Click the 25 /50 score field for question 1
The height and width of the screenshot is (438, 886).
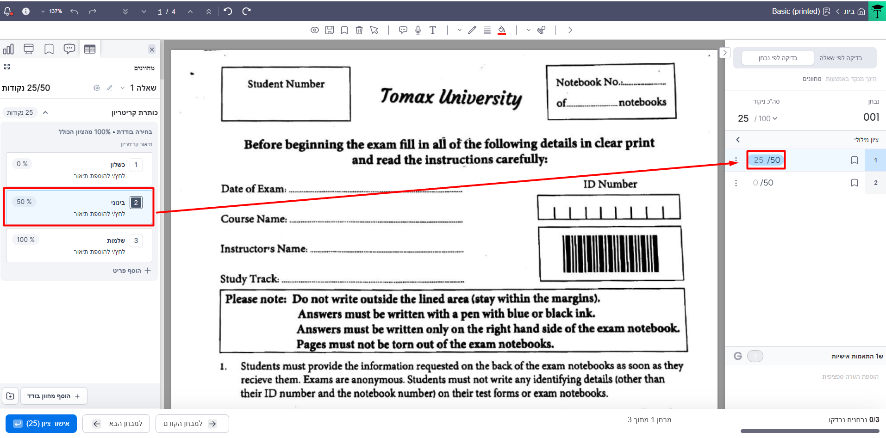pos(767,160)
